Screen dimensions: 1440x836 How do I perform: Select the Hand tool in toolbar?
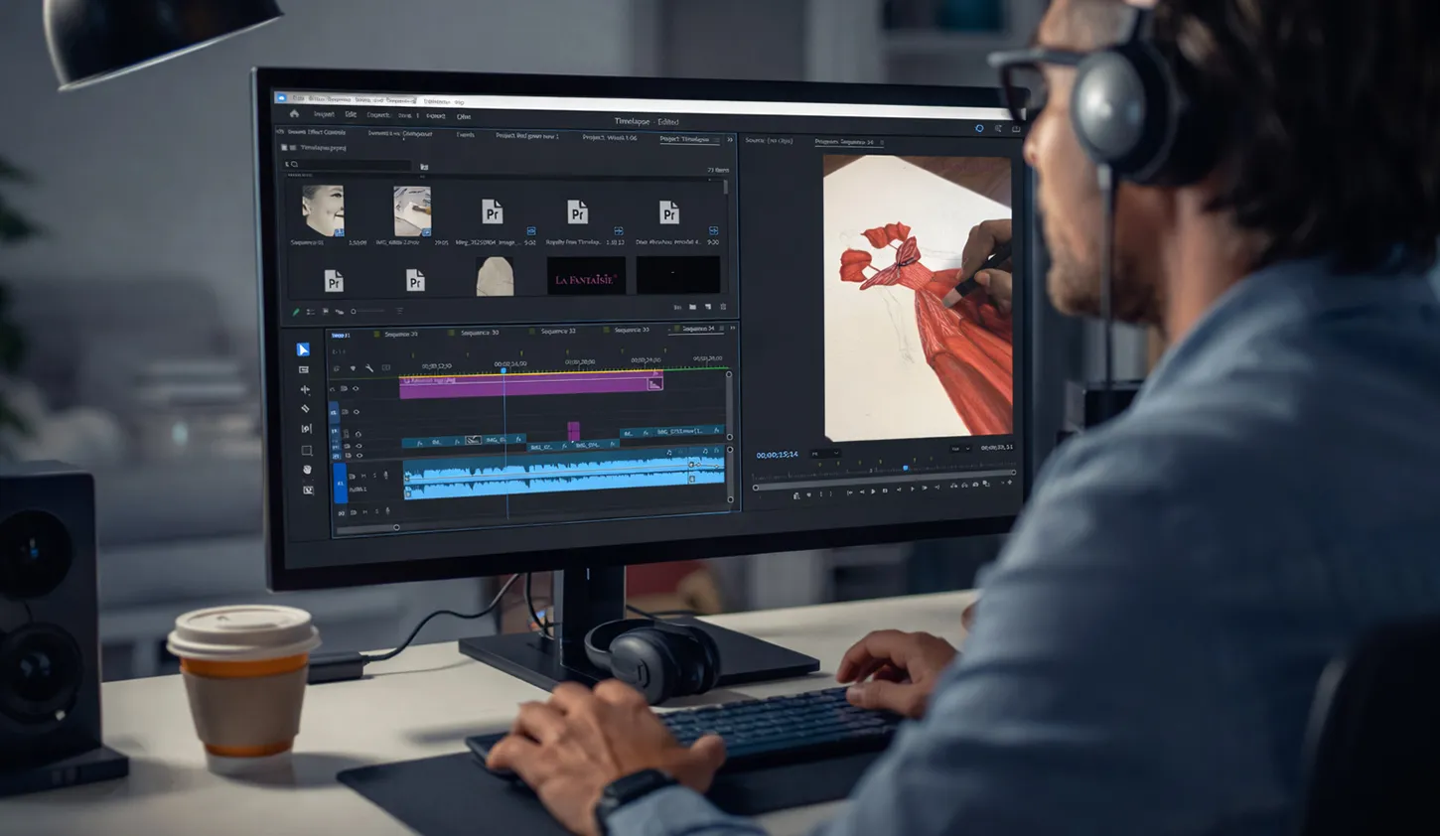(307, 470)
